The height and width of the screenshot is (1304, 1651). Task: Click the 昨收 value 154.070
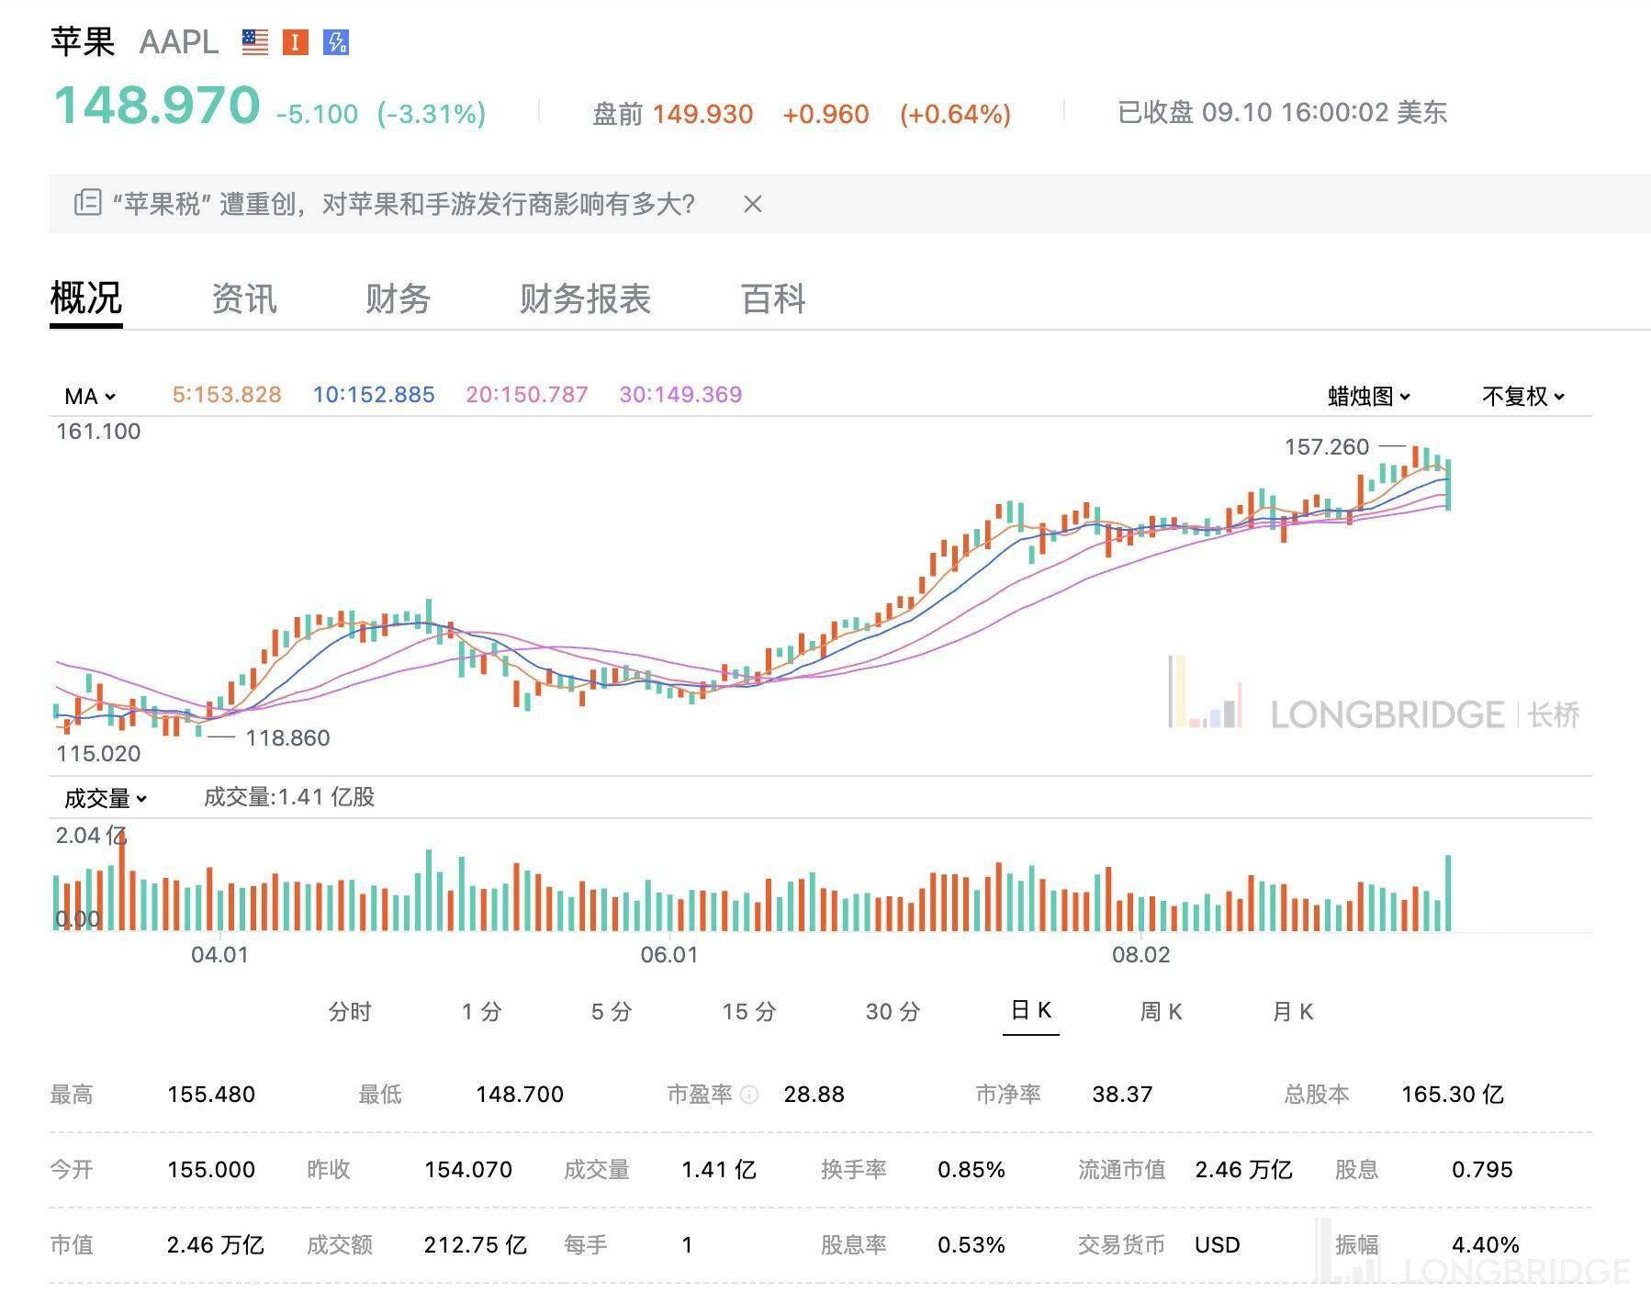tap(468, 1170)
